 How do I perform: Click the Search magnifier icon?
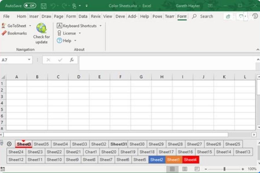click(194, 16)
